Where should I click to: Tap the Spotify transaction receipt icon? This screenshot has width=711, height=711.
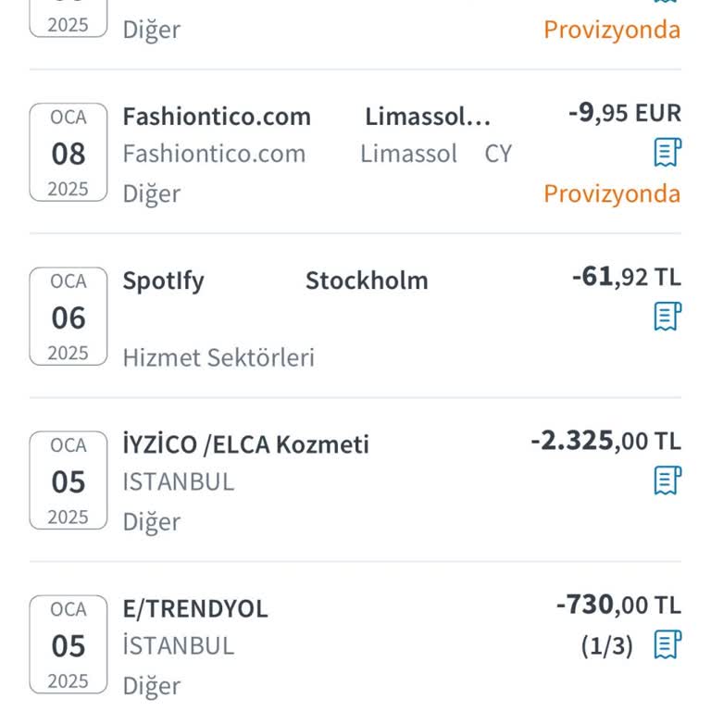coord(667,317)
